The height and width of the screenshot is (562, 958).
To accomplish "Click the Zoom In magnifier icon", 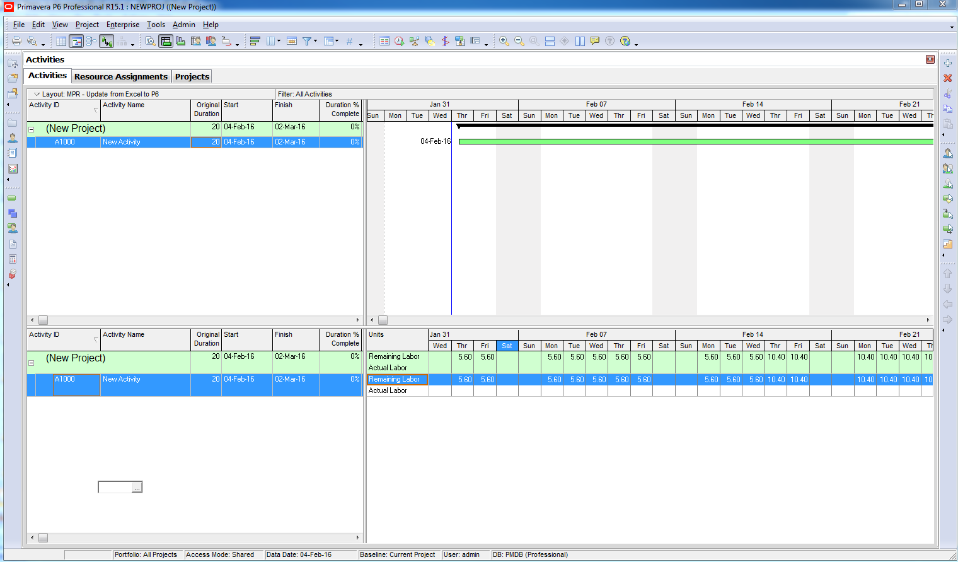I will pos(504,41).
